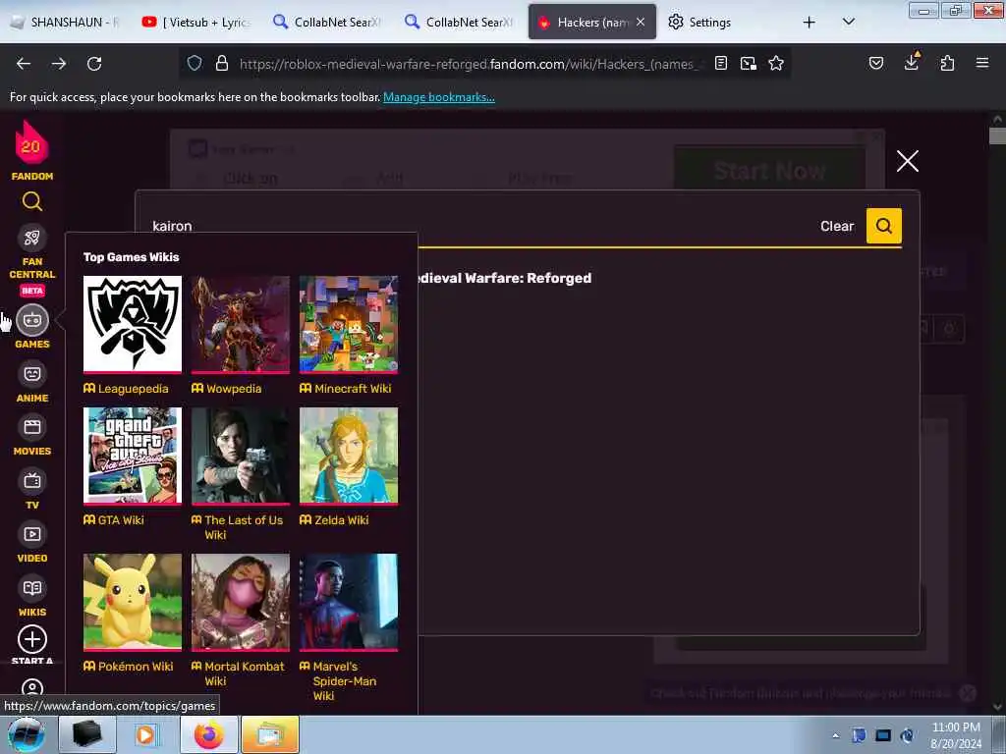This screenshot has height=754, width=1006.
Task: Open Fan Central rocket icon
Action: tap(32, 238)
